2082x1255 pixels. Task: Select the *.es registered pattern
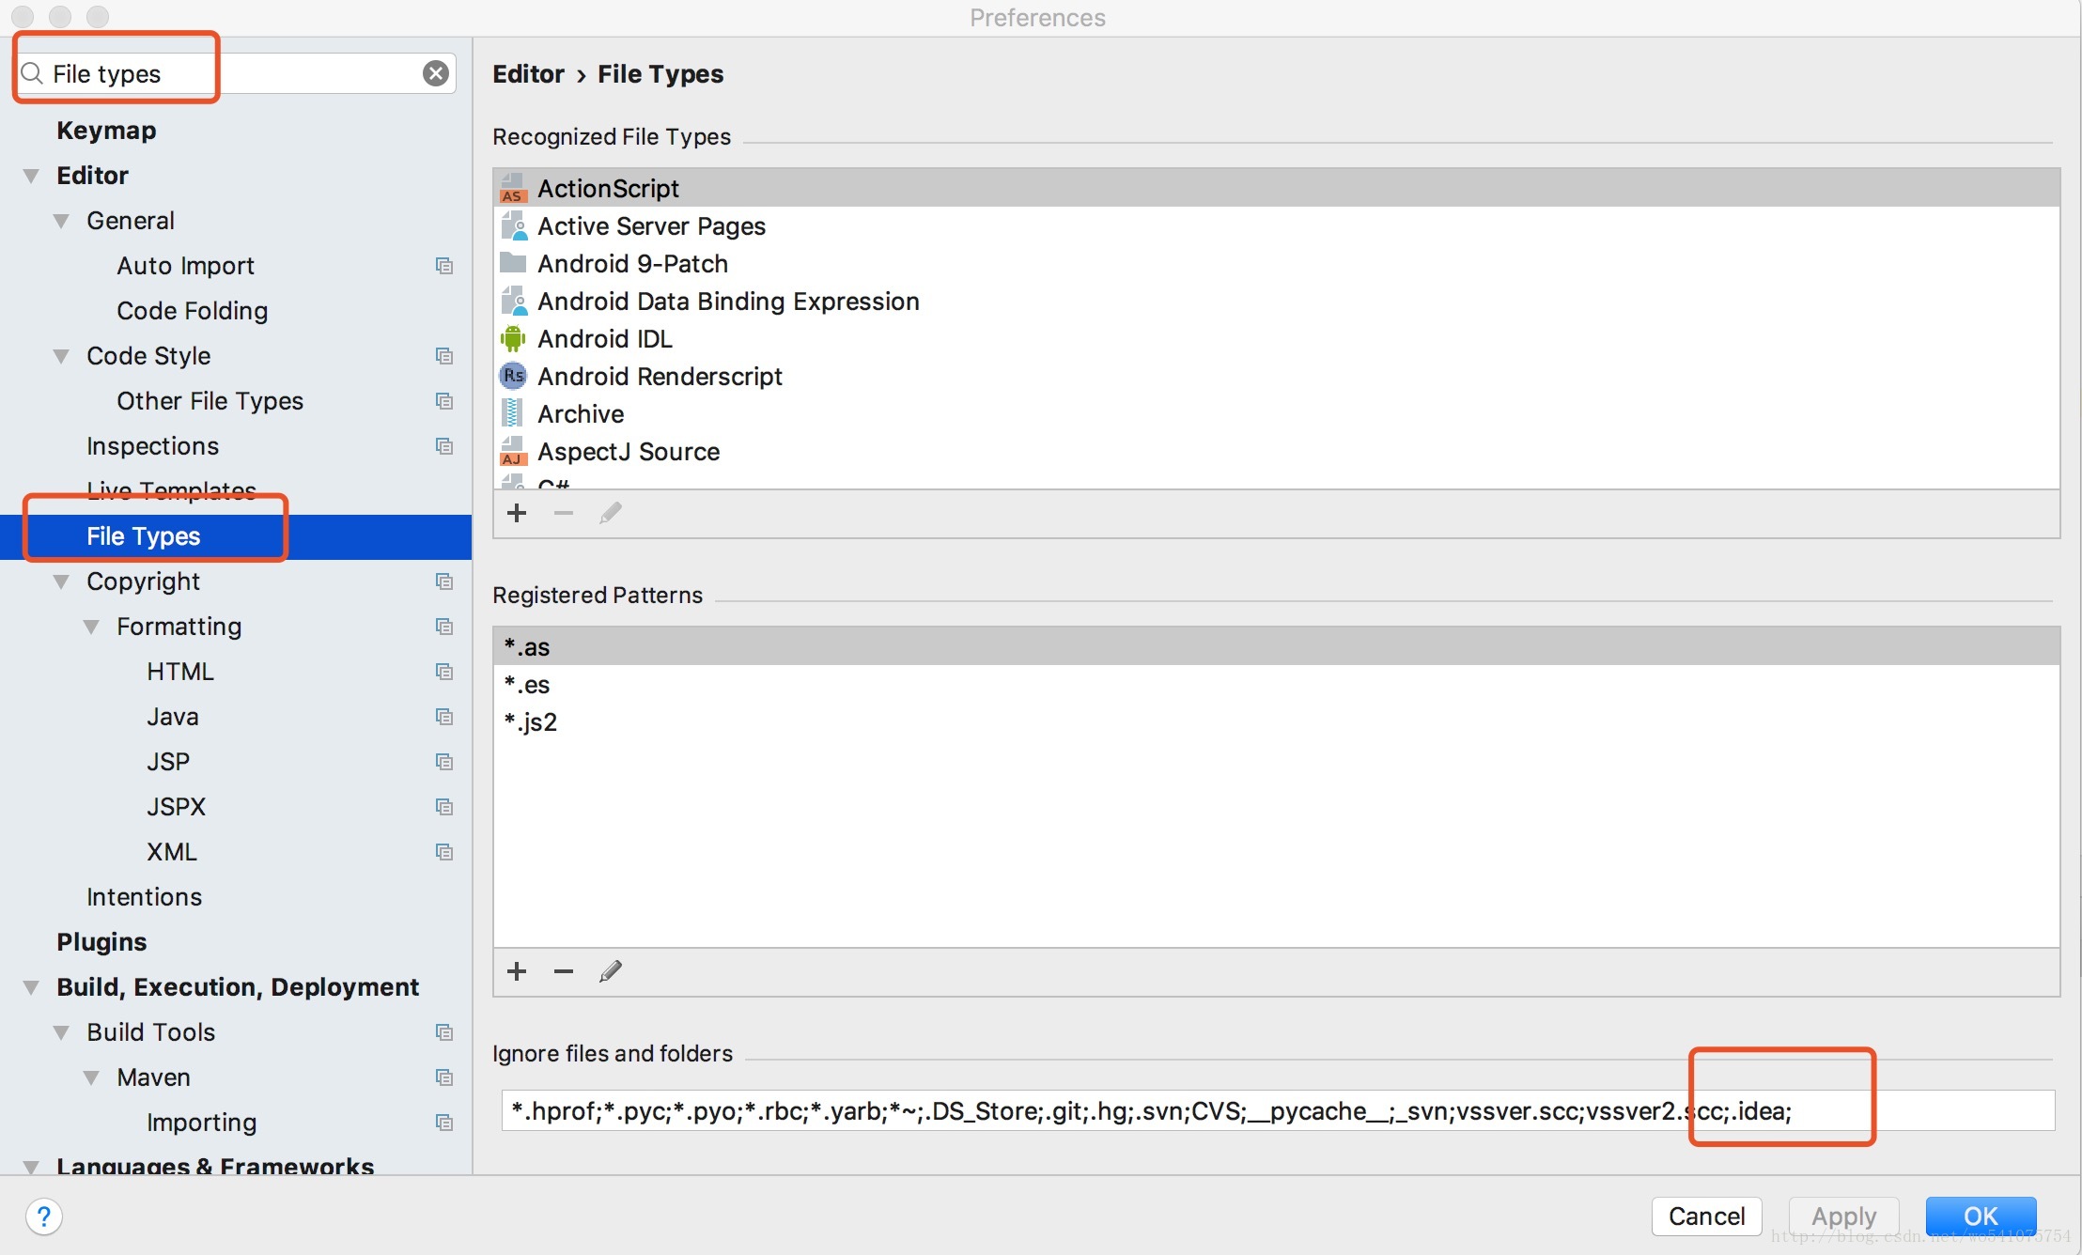coord(1276,684)
